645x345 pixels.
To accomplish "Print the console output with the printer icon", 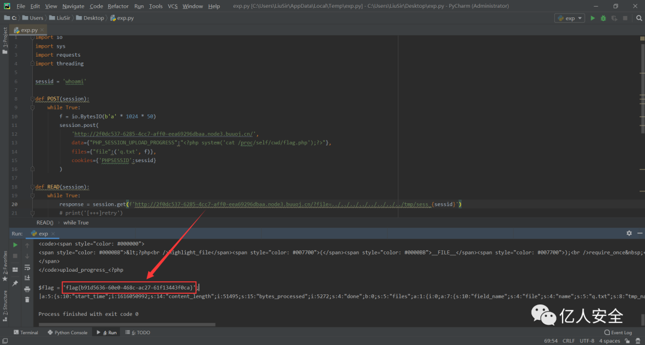I will click(x=27, y=289).
